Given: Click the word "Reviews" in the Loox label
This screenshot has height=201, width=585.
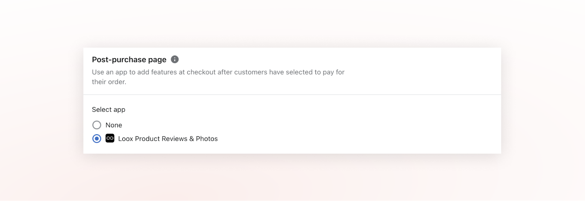Looking at the screenshot, I should 174,139.
